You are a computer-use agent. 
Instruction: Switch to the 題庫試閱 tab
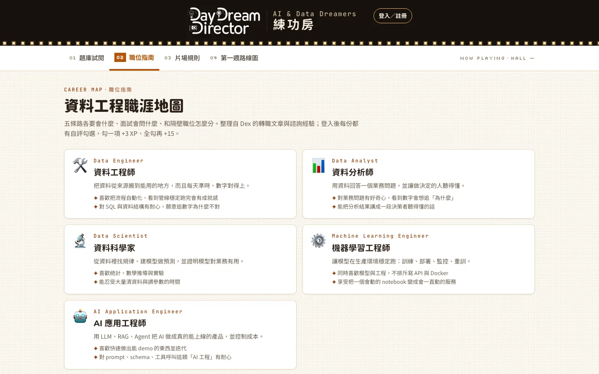point(87,58)
